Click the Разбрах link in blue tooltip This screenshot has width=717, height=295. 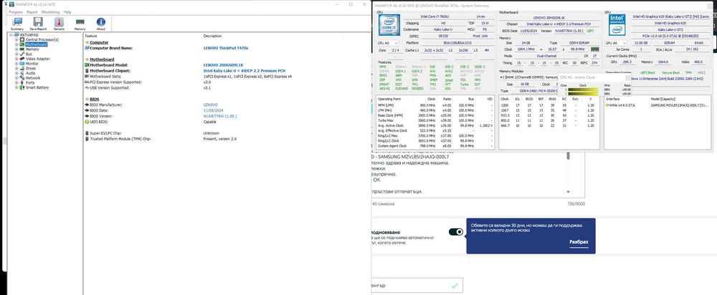(579, 242)
